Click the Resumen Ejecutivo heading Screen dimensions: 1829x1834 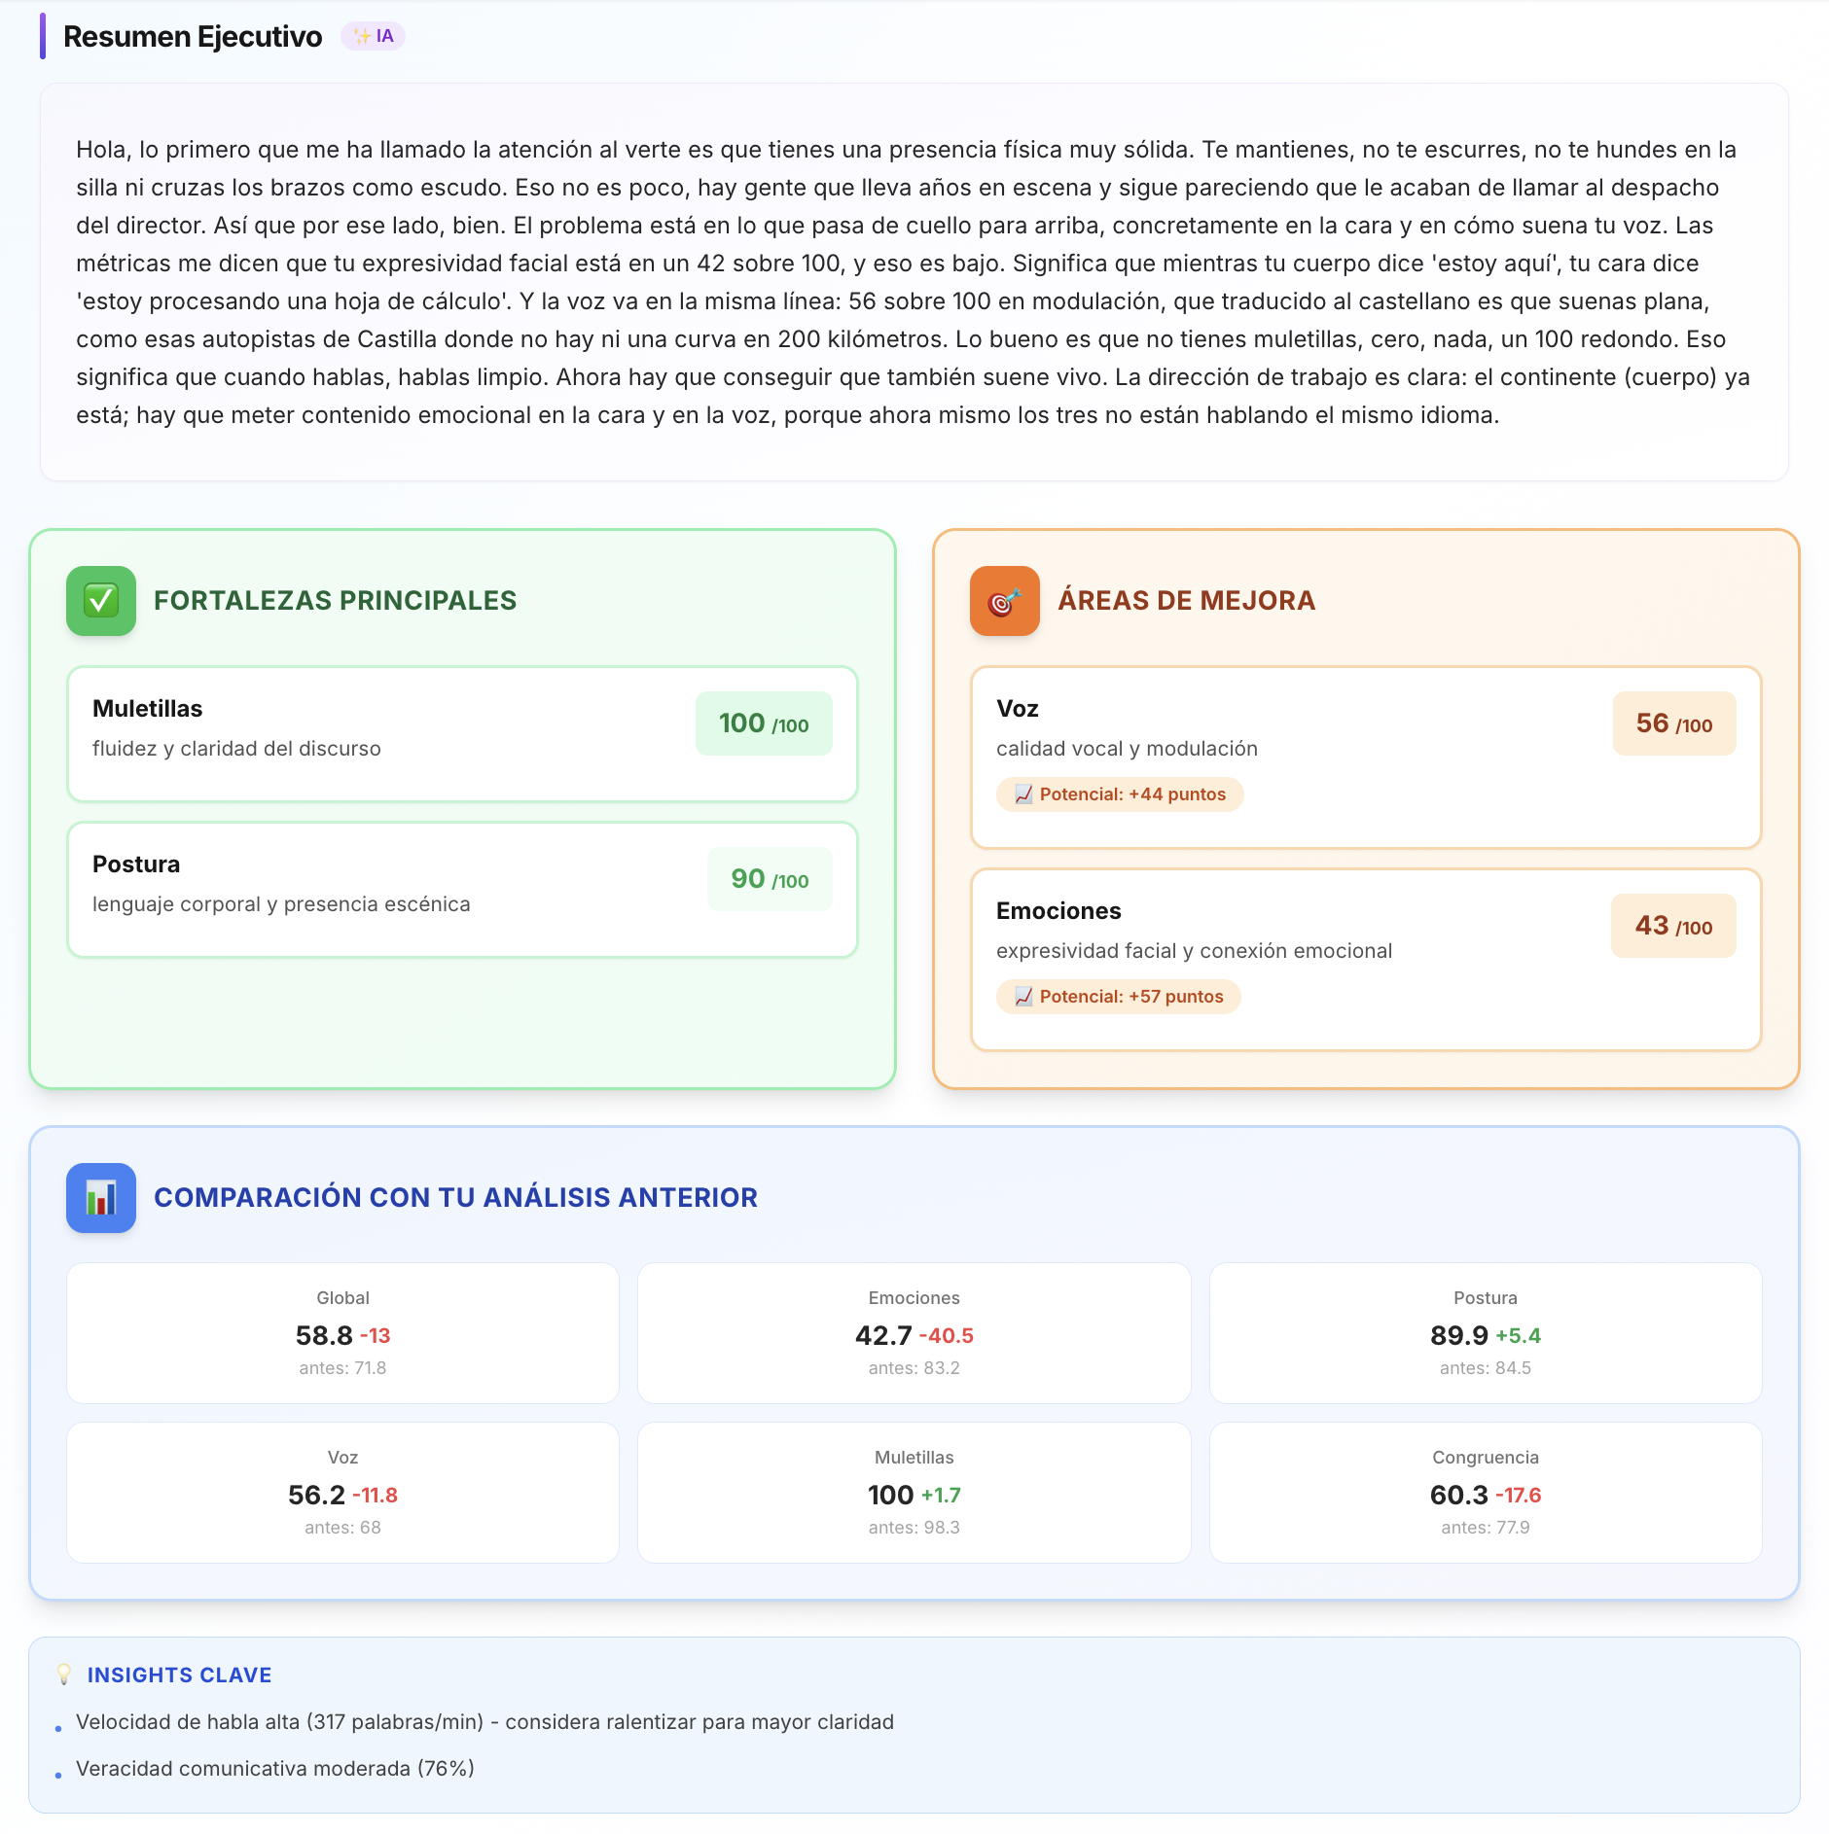click(x=193, y=36)
